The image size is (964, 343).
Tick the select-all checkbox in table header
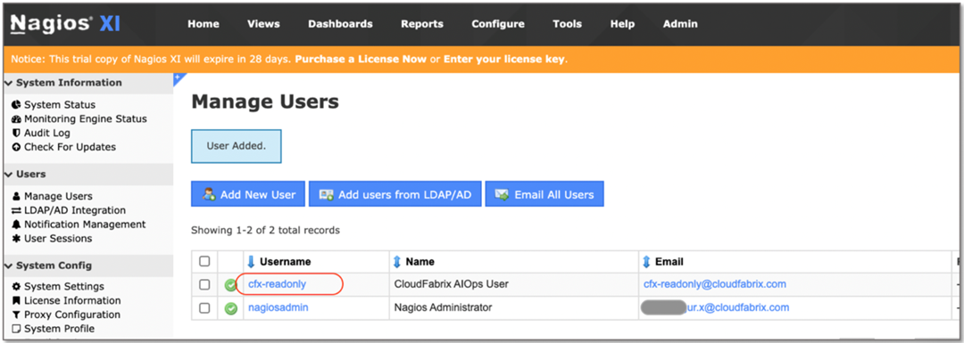204,261
